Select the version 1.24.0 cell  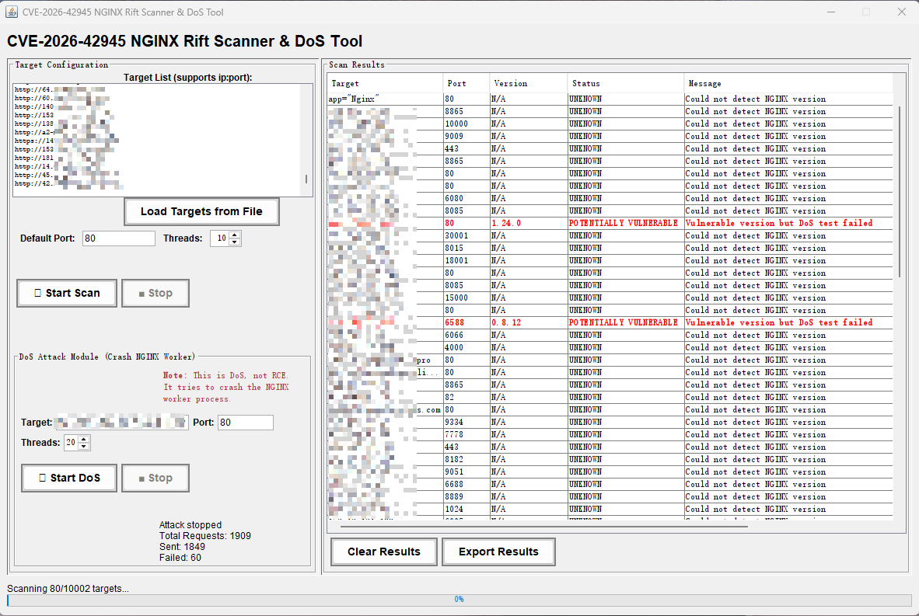tap(528, 223)
